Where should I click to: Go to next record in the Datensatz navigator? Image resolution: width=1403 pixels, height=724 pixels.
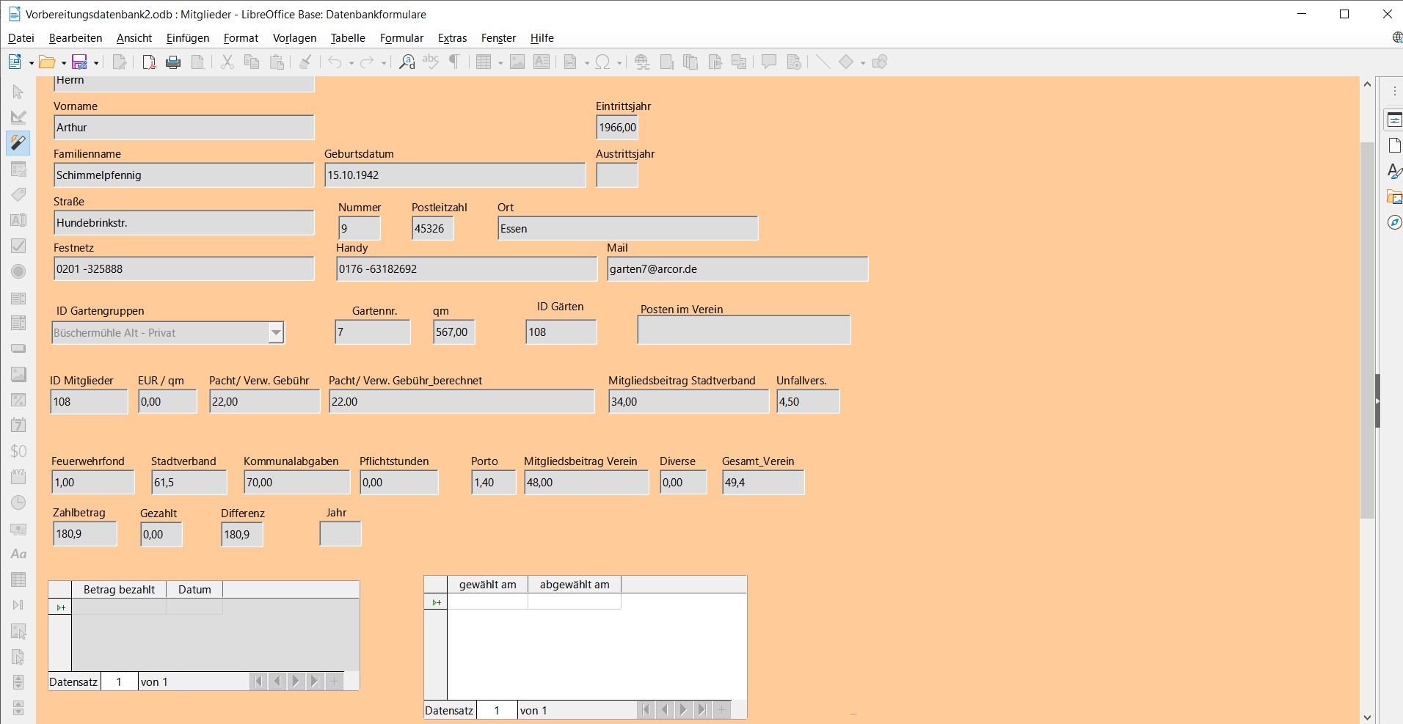coord(295,681)
